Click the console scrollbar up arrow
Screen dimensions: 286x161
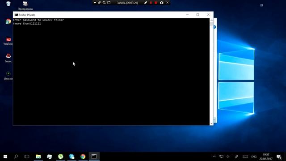pyautogui.click(x=211, y=20)
